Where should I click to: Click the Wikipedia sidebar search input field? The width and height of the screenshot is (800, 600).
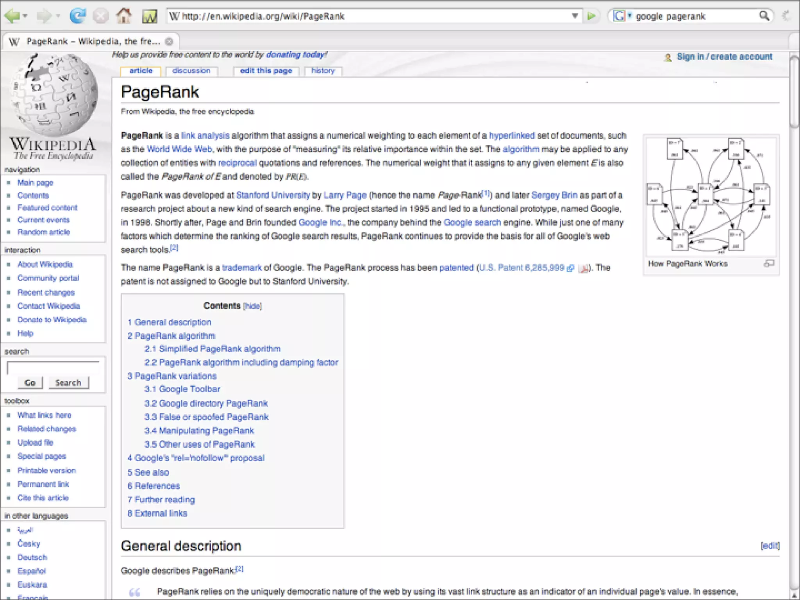[x=53, y=368]
